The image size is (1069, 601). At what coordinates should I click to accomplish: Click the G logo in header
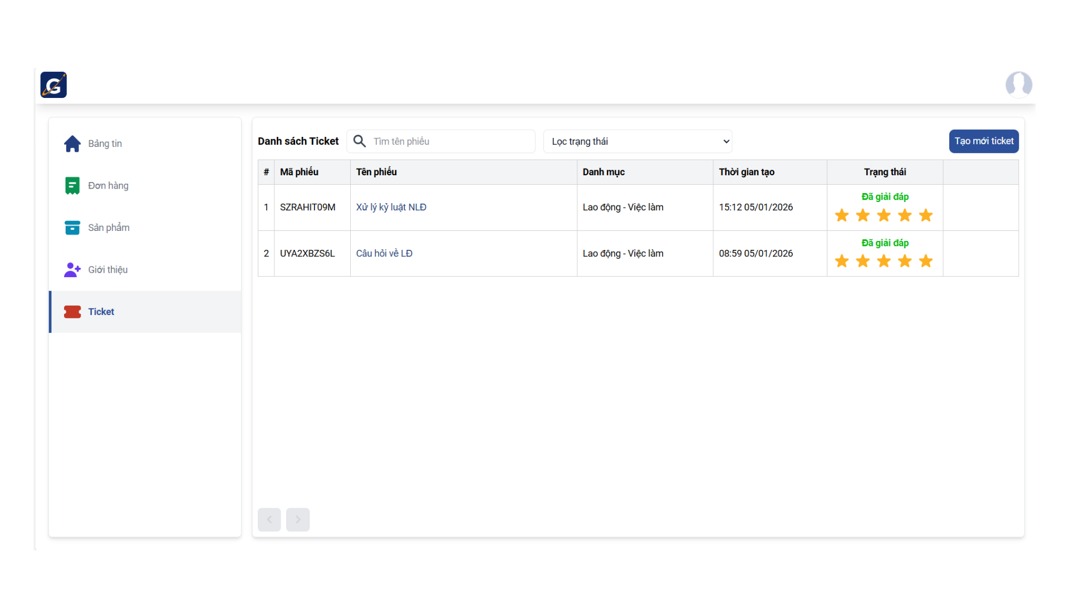pyautogui.click(x=53, y=85)
